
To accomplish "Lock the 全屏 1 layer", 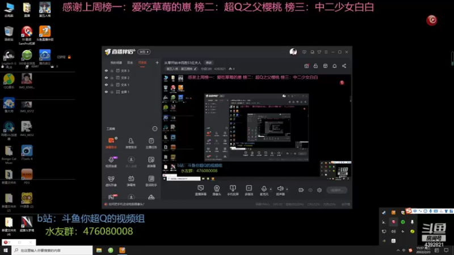I will [112, 92].
